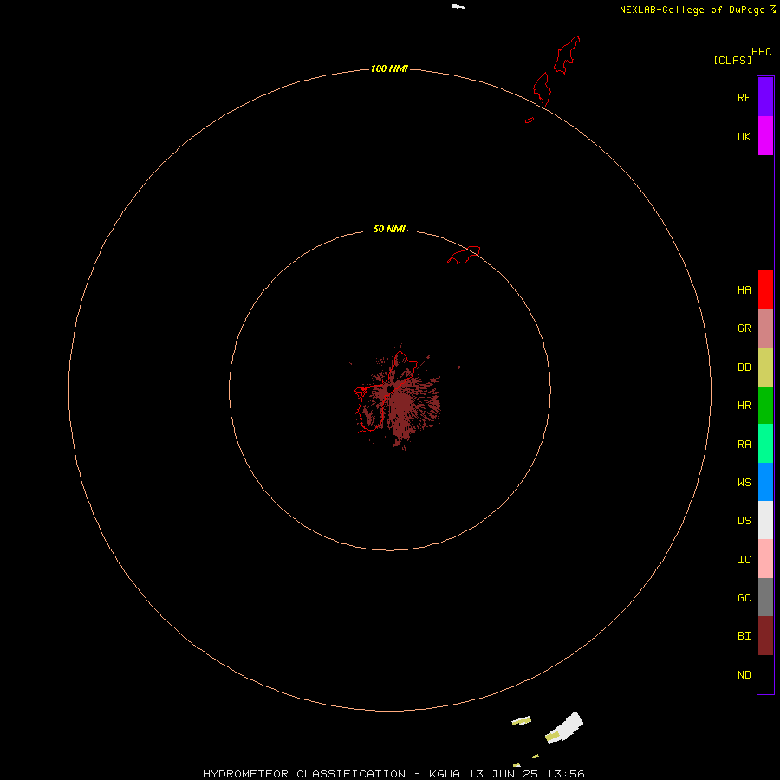
Task: Select the pink IC legend swatch
Action: tap(765, 559)
